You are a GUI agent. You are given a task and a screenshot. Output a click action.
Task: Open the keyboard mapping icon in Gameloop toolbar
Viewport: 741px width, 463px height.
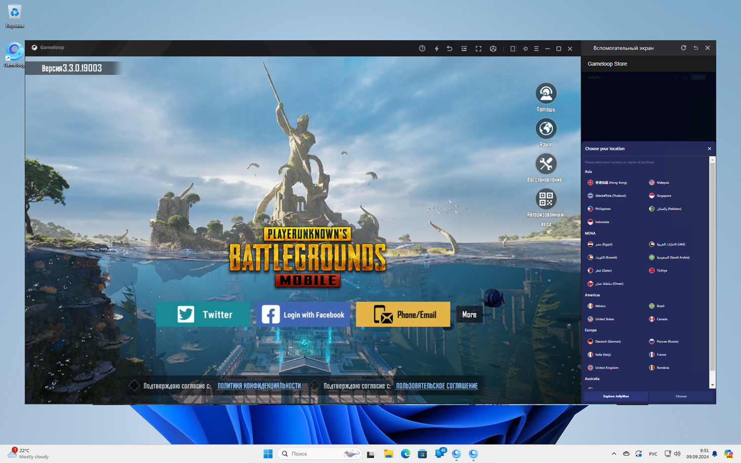point(464,48)
